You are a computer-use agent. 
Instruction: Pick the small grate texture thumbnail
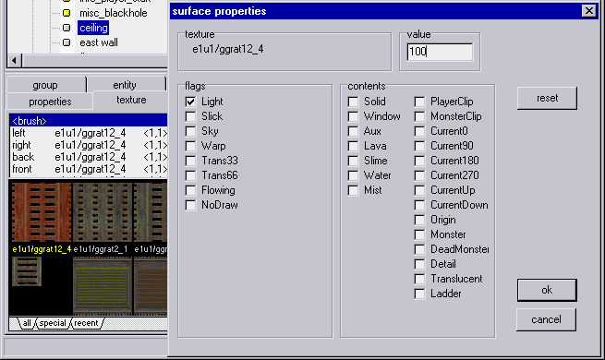[27, 271]
